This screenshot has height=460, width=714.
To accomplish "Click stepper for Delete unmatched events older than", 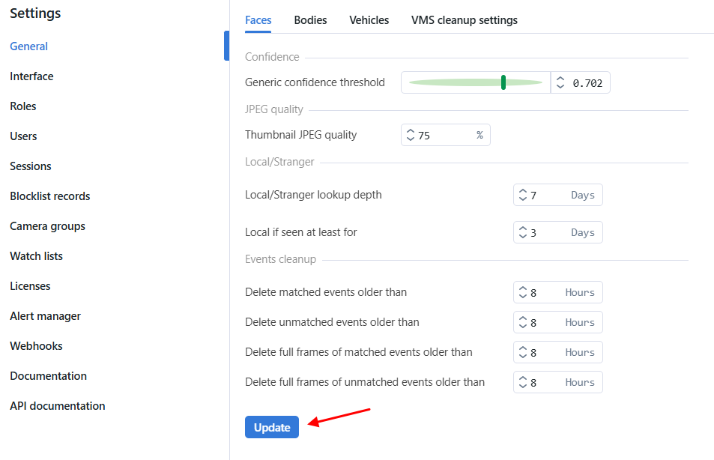I will 522,322.
